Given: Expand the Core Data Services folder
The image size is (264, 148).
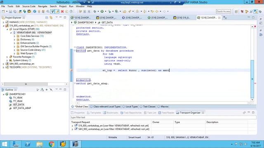Looking at the screenshot, I should coord(14,36).
